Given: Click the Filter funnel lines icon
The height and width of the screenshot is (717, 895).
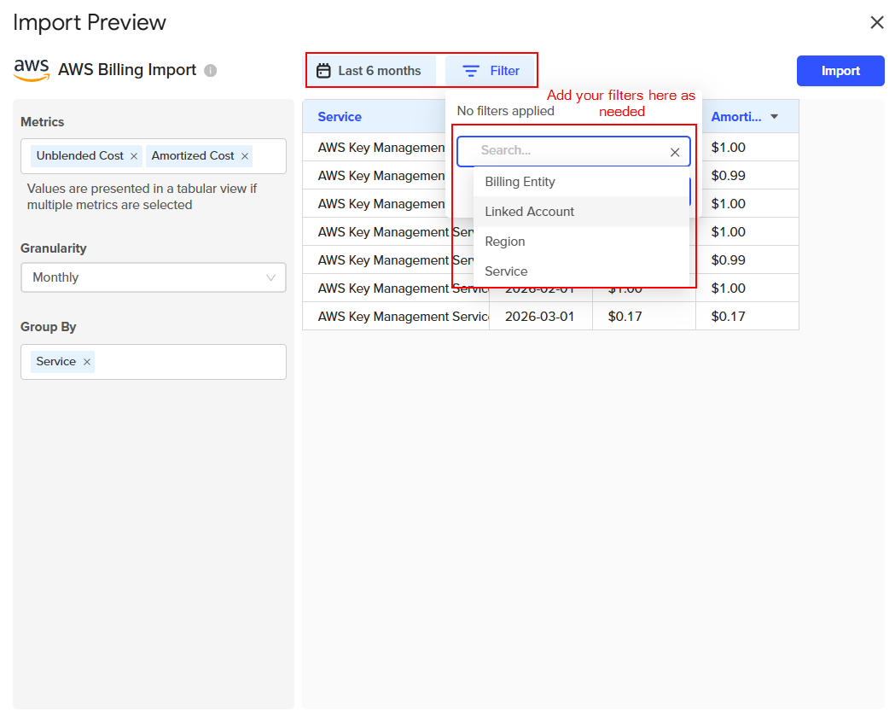Looking at the screenshot, I should 471,71.
